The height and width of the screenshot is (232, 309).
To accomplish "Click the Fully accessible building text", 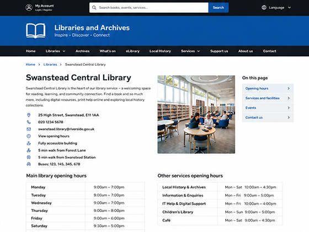I will (57, 143).
